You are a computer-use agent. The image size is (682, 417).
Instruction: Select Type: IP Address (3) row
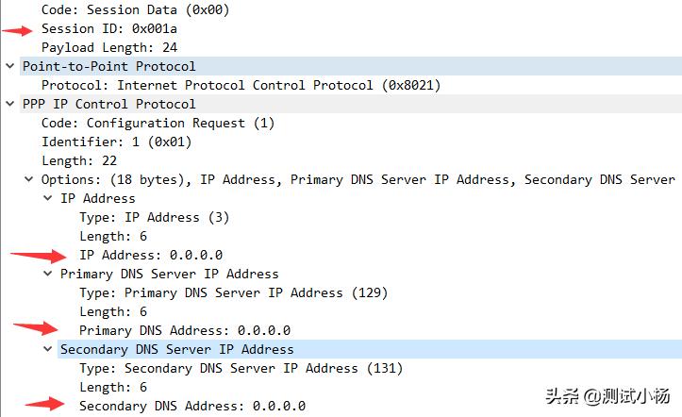[x=154, y=217]
